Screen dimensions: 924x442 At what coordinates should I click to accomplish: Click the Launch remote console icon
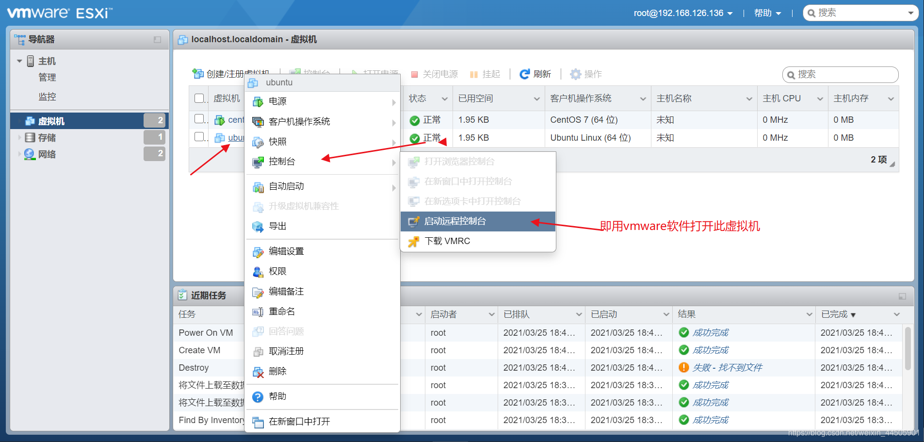414,221
